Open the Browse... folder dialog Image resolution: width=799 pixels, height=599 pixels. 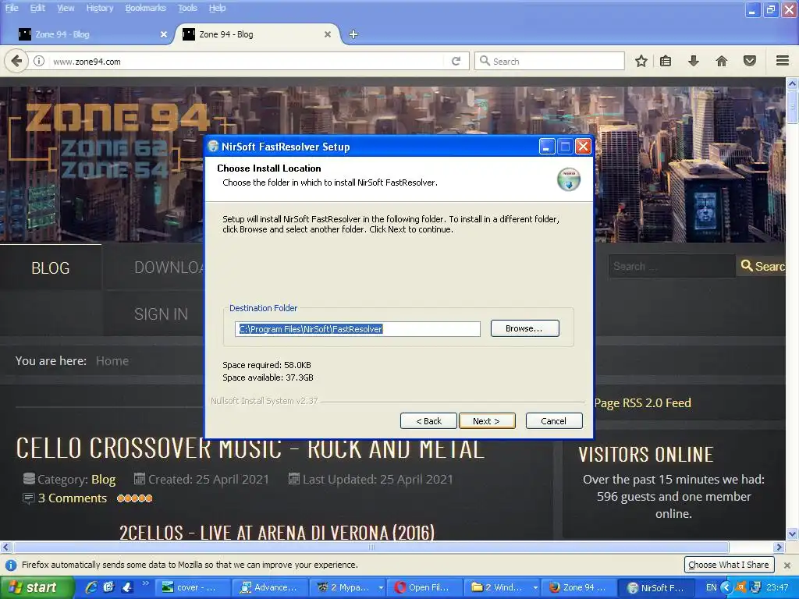coord(524,328)
